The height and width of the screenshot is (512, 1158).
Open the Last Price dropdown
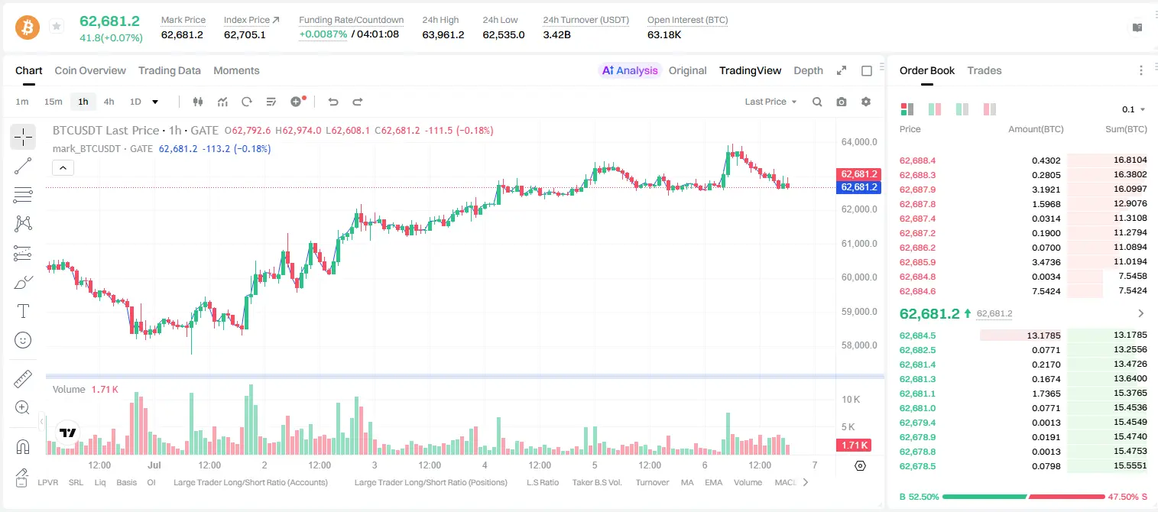tap(770, 102)
